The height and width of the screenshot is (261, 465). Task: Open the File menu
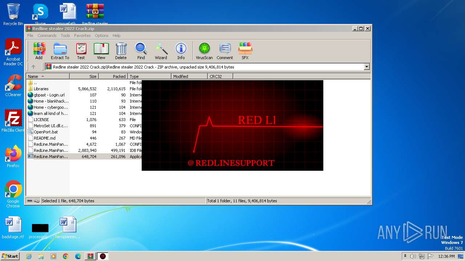(30, 36)
